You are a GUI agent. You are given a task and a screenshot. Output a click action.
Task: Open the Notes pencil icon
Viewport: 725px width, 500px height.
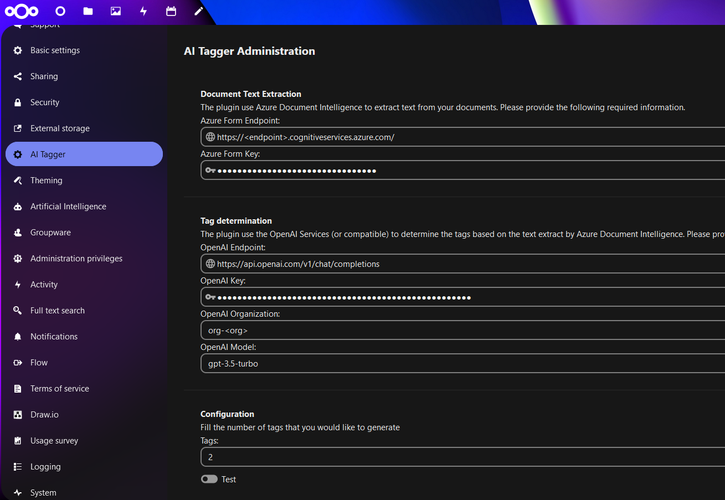(x=199, y=11)
